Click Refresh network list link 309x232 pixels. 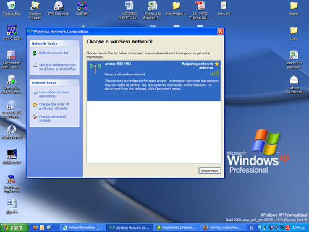pos(53,53)
